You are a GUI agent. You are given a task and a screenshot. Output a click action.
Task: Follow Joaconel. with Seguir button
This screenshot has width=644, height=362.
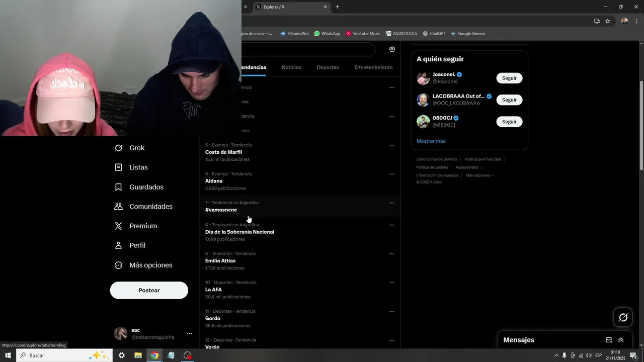pyautogui.click(x=509, y=78)
